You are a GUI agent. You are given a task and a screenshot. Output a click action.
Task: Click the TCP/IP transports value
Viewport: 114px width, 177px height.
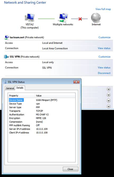pos(40,111)
